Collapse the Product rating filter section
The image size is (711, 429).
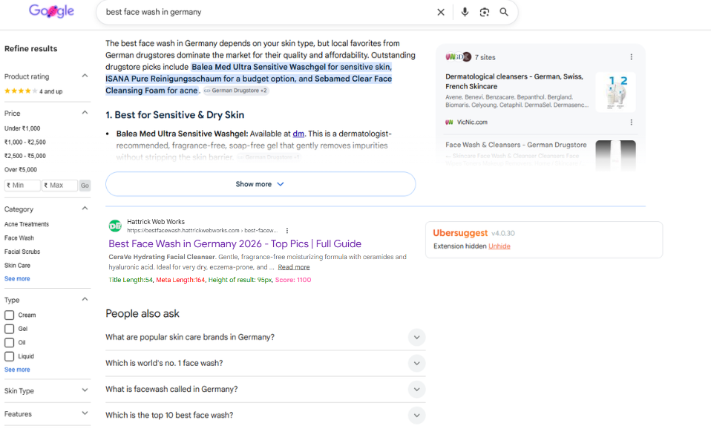85,76
